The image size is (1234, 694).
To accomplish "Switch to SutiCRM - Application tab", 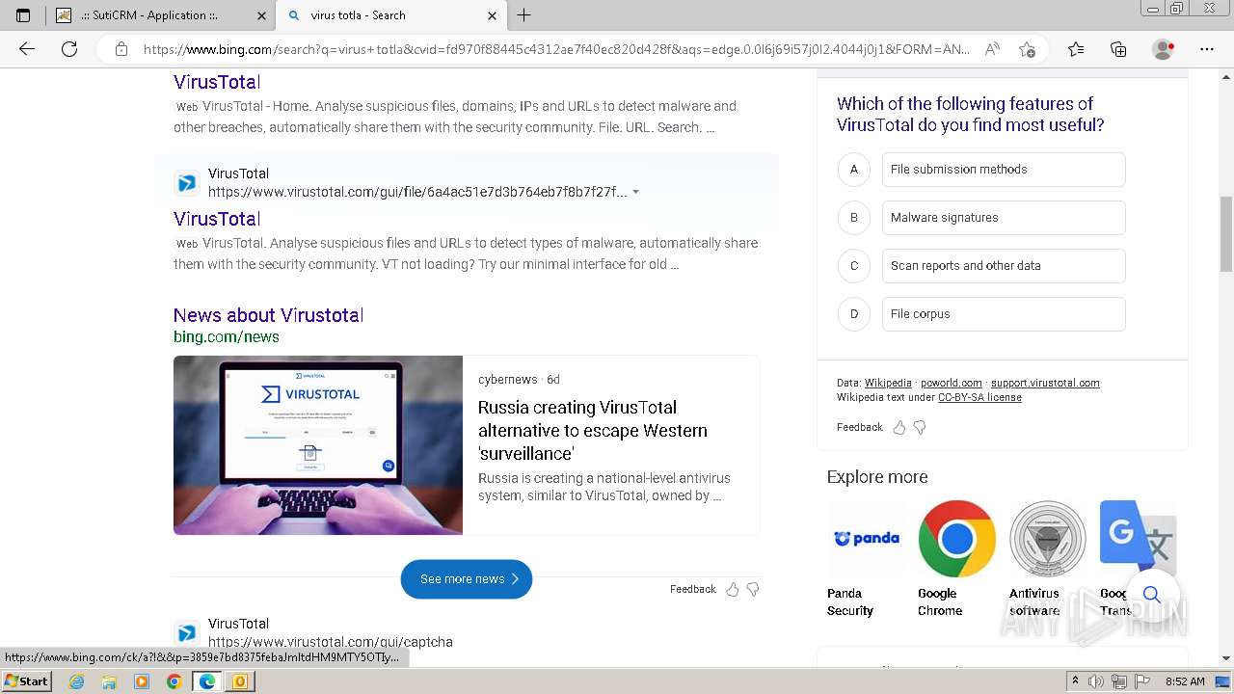I will coord(160,15).
